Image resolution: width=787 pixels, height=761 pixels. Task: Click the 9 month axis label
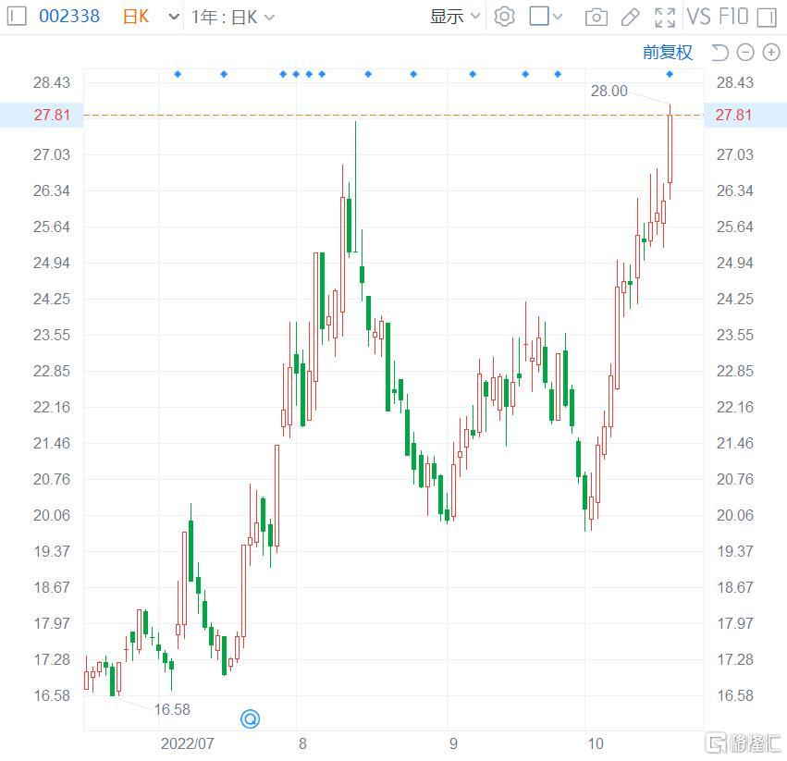(x=453, y=743)
